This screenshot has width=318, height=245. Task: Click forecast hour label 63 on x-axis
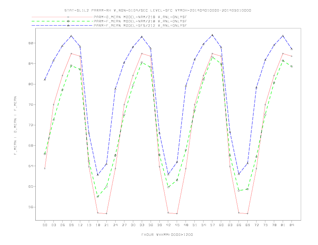point(230,225)
